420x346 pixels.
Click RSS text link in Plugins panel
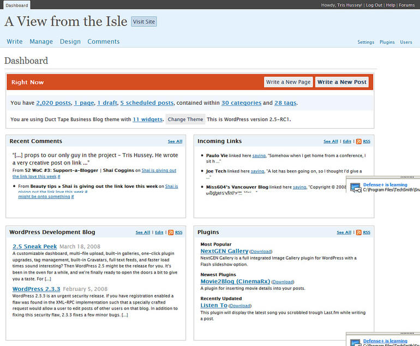coord(367,232)
